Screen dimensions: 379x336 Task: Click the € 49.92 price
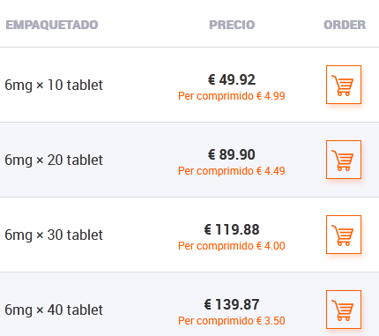232,79
